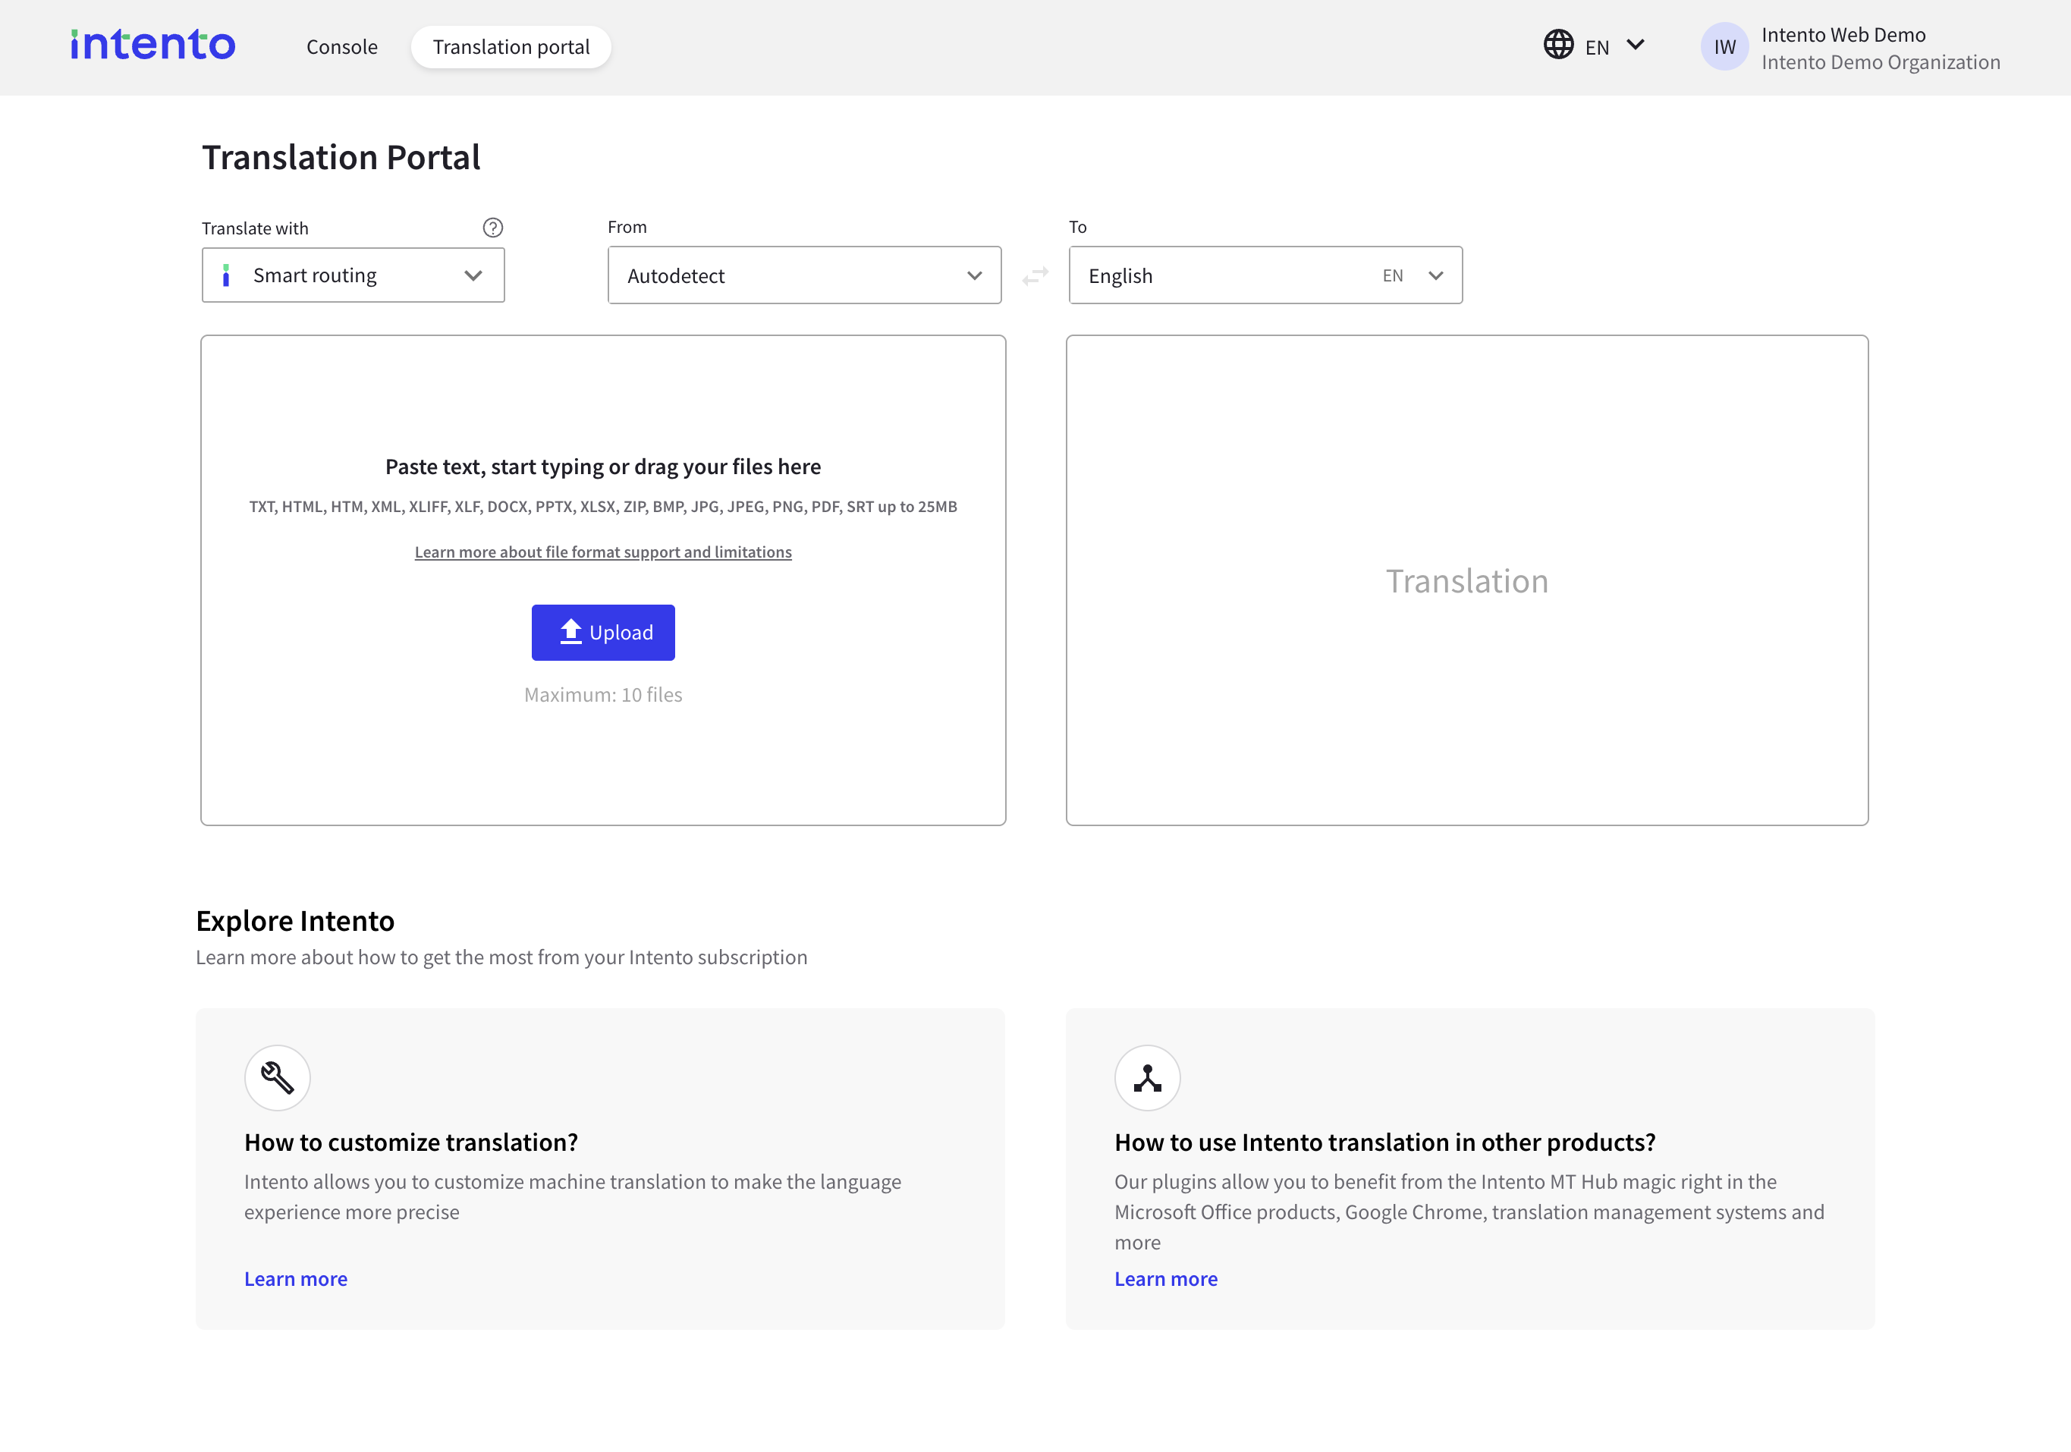Click the file format support and limitations link
This screenshot has height=1452, width=2071.
(602, 552)
